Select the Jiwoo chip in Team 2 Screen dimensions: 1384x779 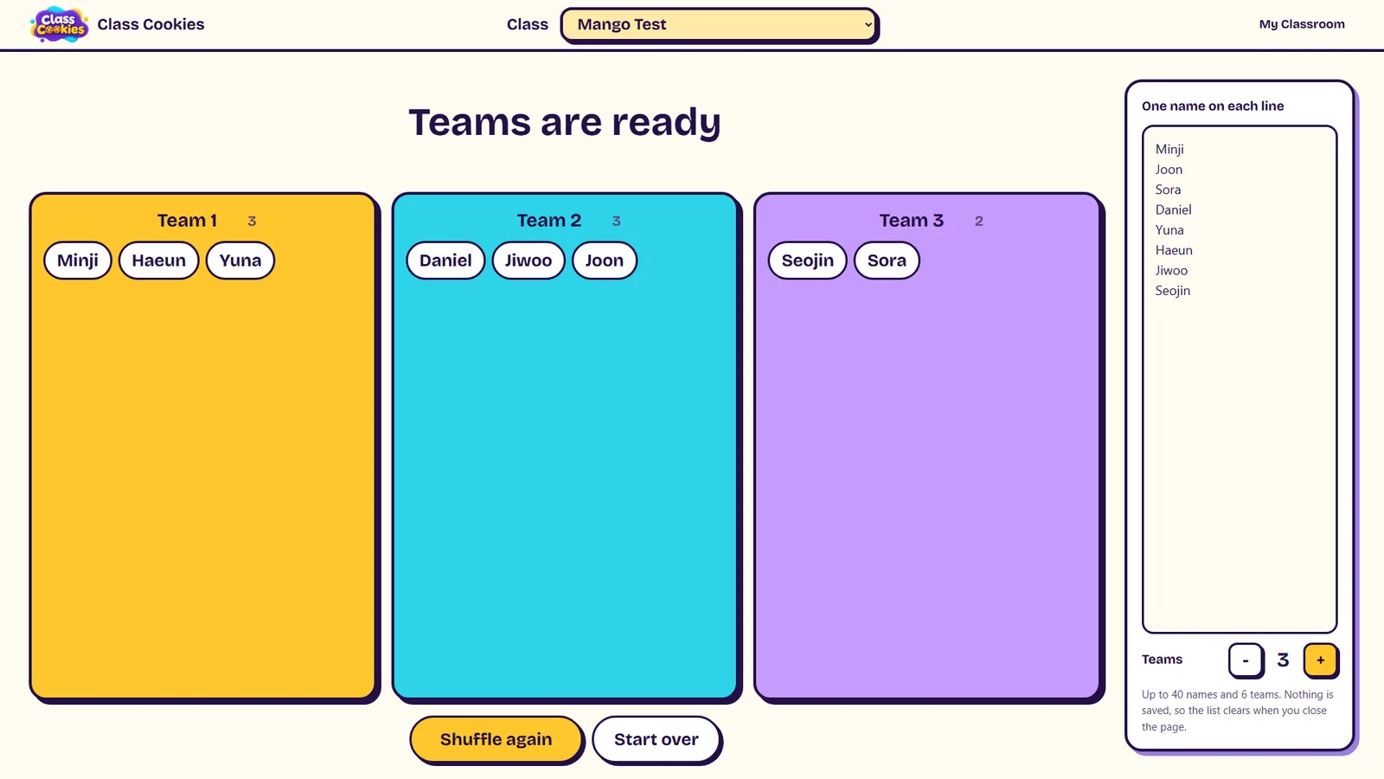(x=529, y=261)
